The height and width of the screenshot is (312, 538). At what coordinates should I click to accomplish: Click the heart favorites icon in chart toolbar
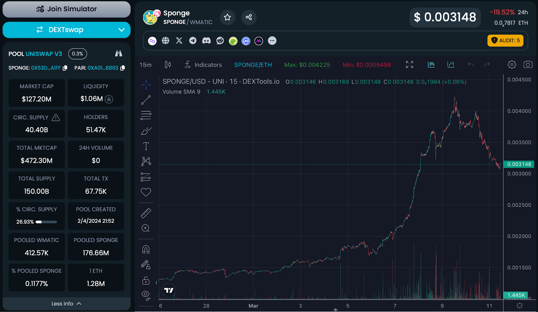146,192
